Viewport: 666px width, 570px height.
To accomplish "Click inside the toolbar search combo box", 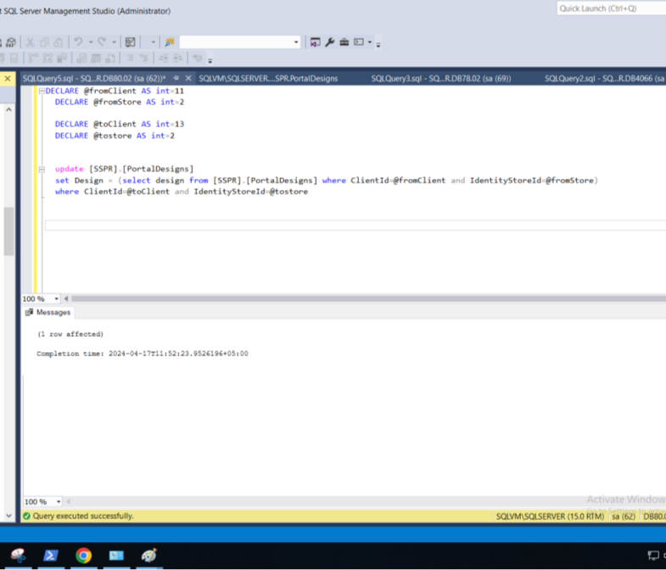I will point(236,42).
